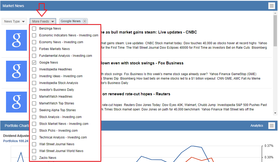The height and width of the screenshot is (162, 278).
Task: Select Wall Street Journal News feed
Action: 34,144
